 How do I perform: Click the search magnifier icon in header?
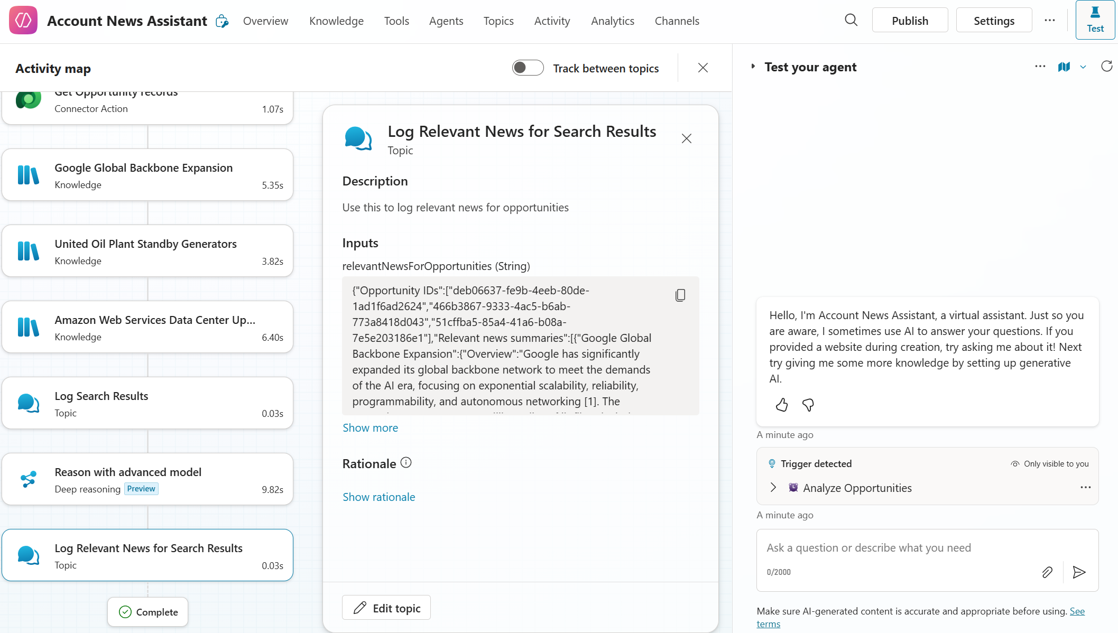(x=851, y=21)
